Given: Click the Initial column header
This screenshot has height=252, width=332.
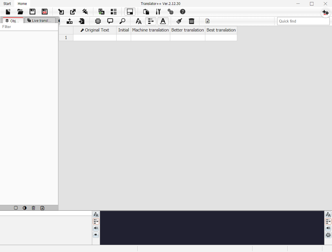Looking at the screenshot, I should [x=124, y=30].
